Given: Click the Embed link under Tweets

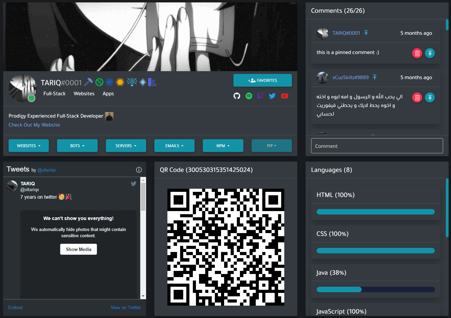Looking at the screenshot, I should click(x=15, y=307).
